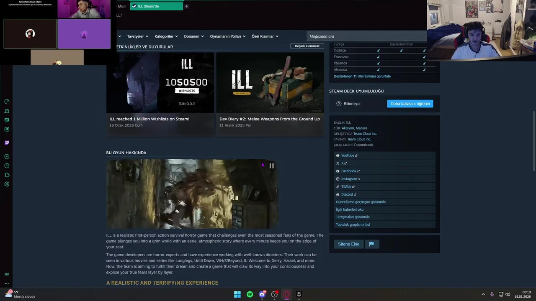Click the network tray icon
The image size is (536, 301).
501,294
